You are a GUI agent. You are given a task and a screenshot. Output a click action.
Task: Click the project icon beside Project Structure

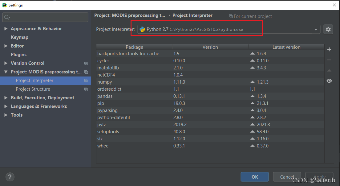(x=86, y=89)
